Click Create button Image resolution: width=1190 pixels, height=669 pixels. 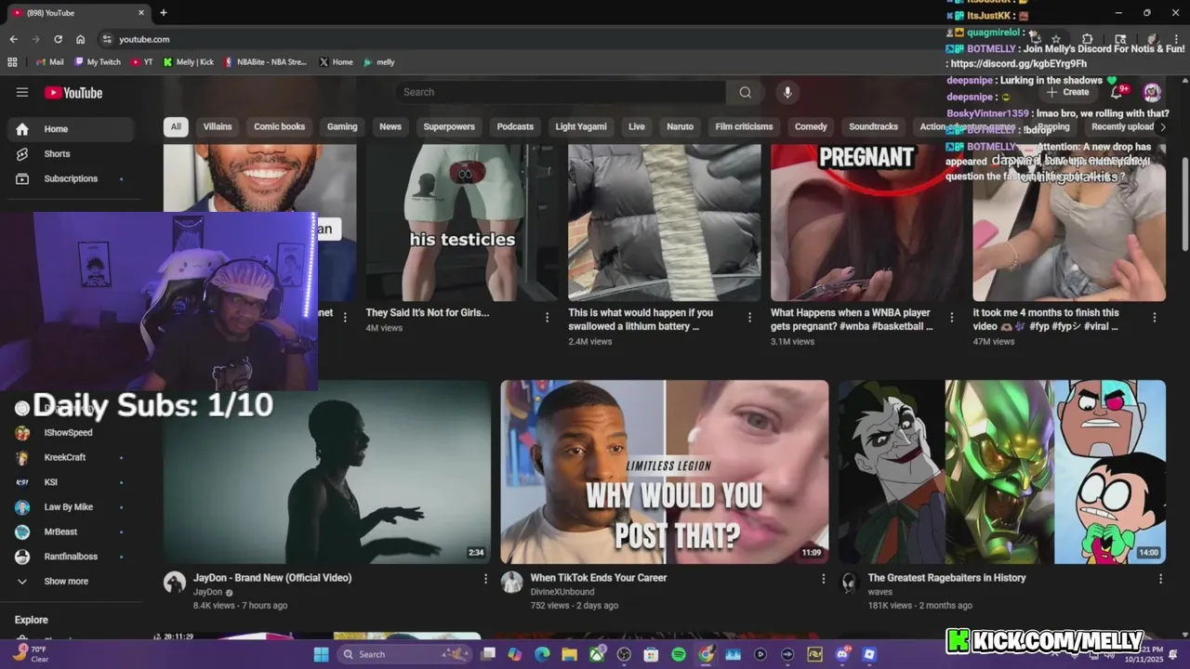[x=1067, y=92]
